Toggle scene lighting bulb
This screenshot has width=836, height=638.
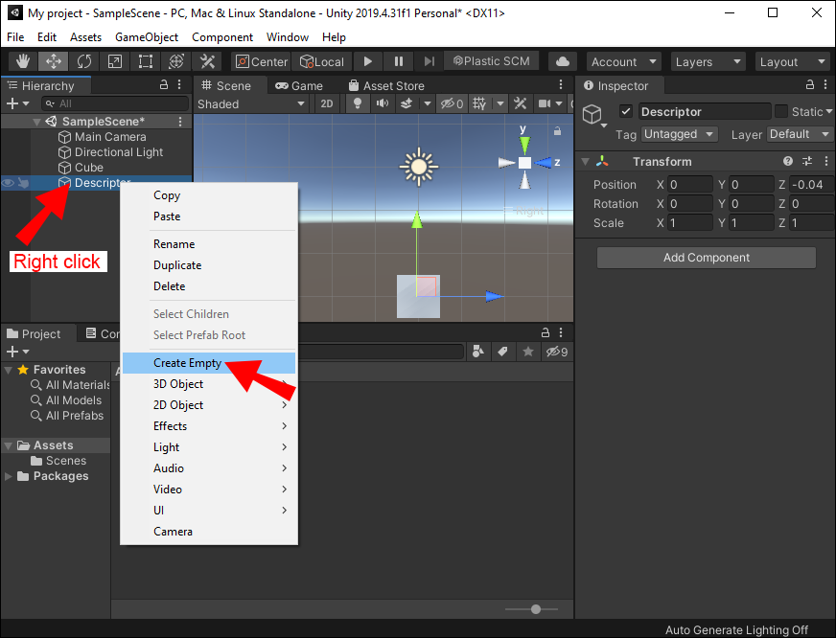358,103
